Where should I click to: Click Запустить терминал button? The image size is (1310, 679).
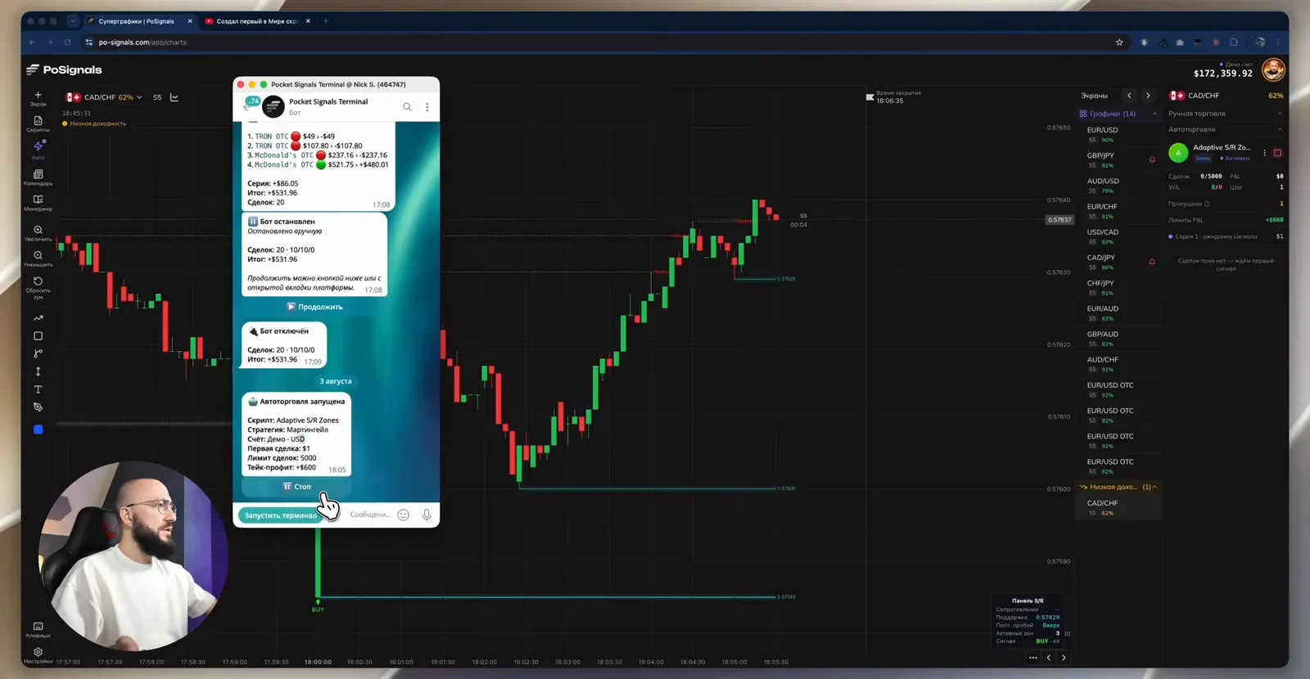click(279, 515)
